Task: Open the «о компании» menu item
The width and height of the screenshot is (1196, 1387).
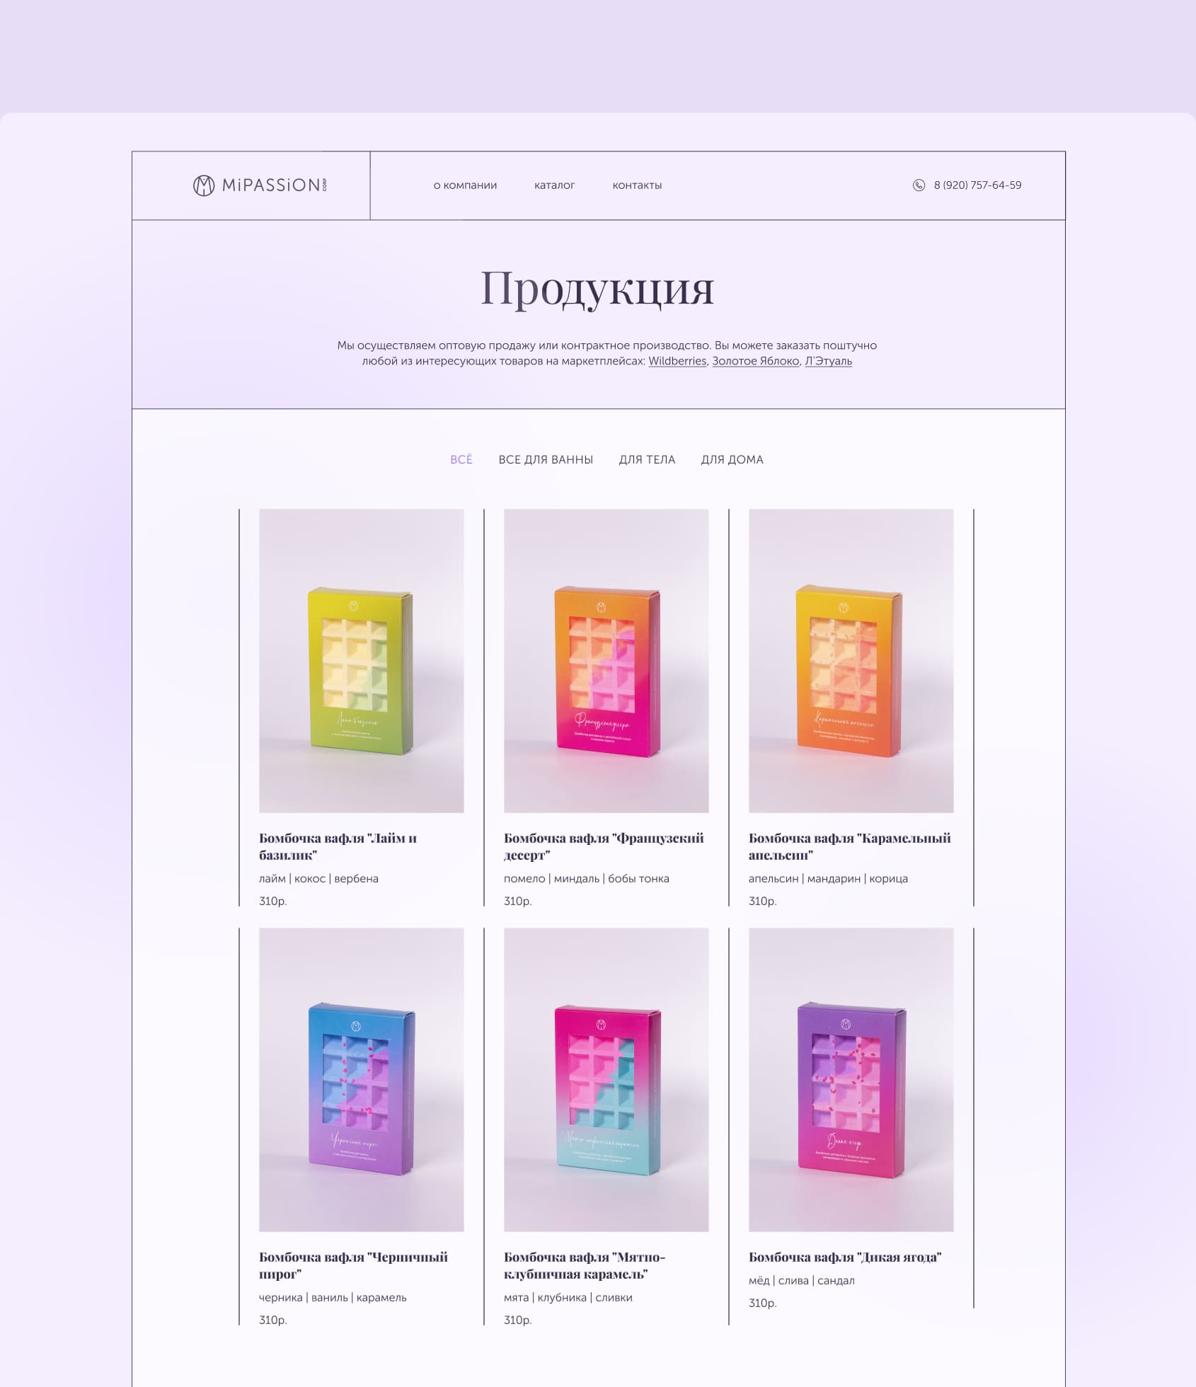Action: [465, 185]
